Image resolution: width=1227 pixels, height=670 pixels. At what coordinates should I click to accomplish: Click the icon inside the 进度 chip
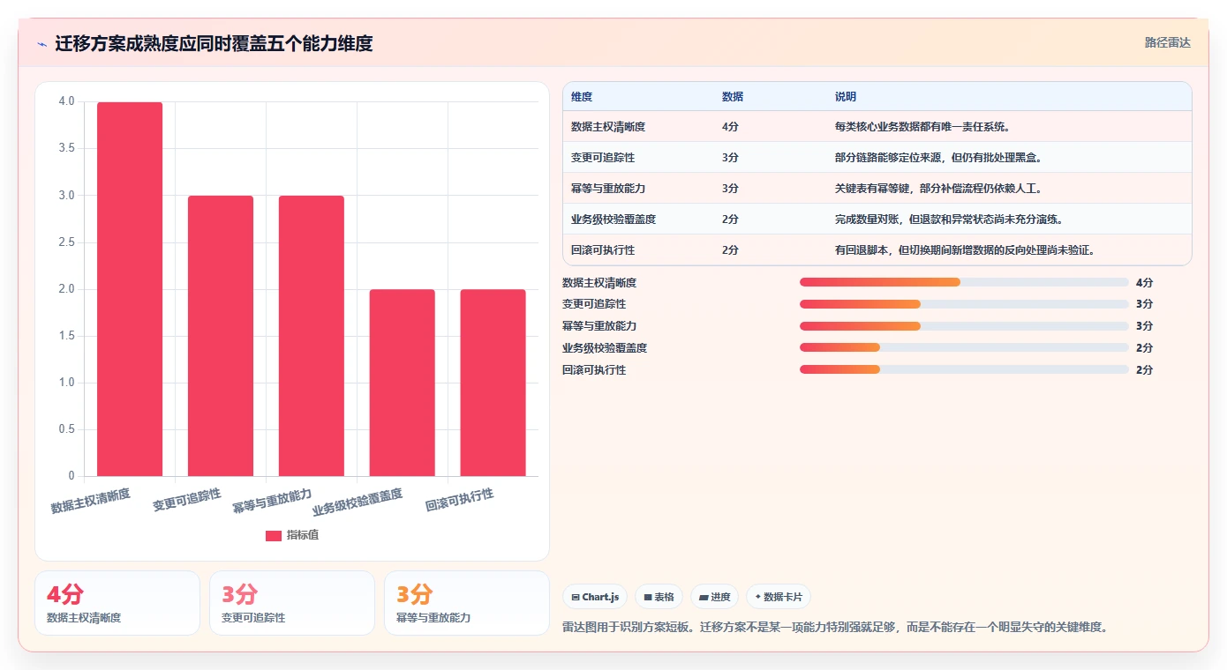(703, 597)
